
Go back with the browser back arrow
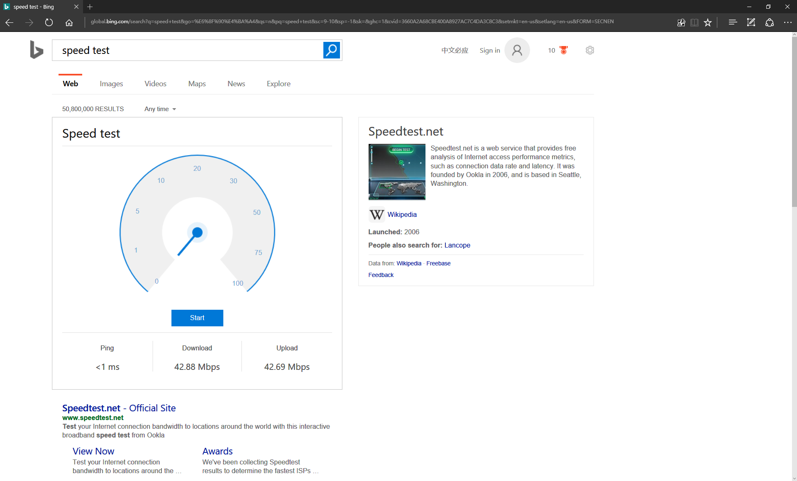pyautogui.click(x=9, y=22)
